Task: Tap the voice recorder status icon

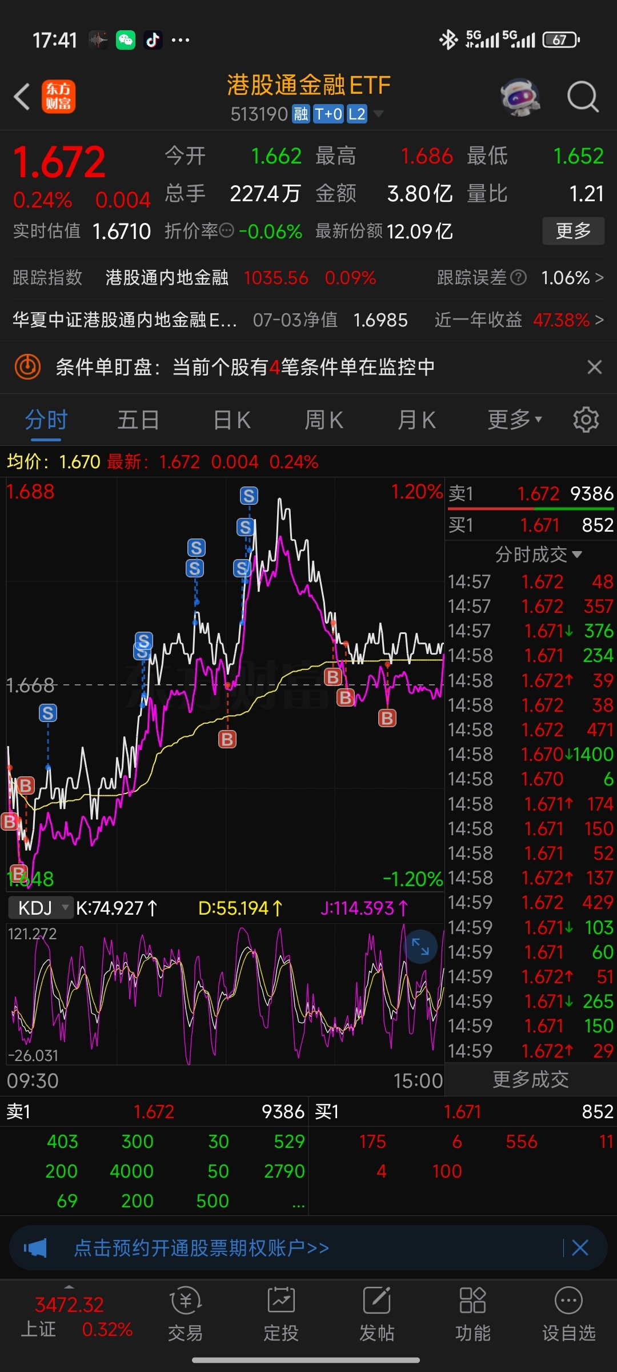Action: tap(98, 40)
